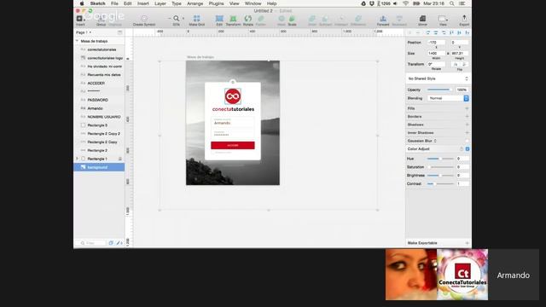Click the Intersect boolean icon
Image resolution: width=546 pixels, height=307 pixels.
pyautogui.click(x=341, y=19)
